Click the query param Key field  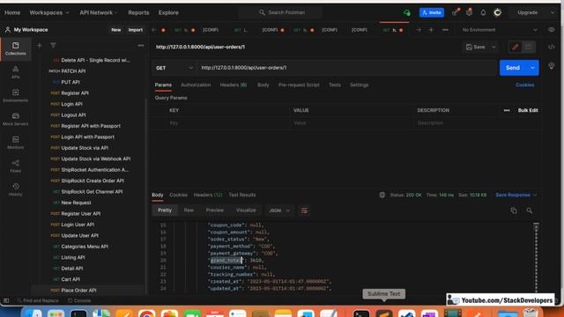(x=226, y=123)
